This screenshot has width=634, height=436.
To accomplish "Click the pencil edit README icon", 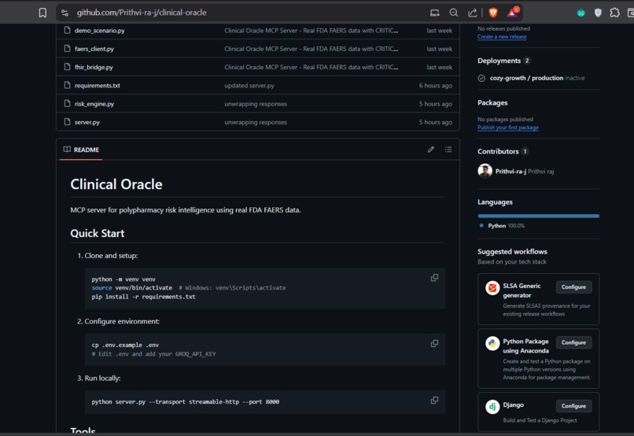I will (431, 150).
